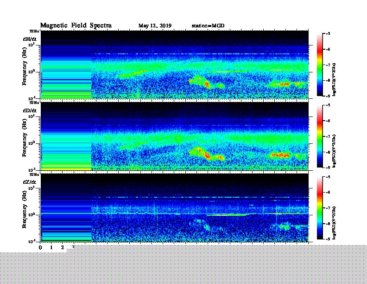Click the -5 value on the dH/dt colorbar
This screenshot has height=284, width=367.
[x=328, y=34]
